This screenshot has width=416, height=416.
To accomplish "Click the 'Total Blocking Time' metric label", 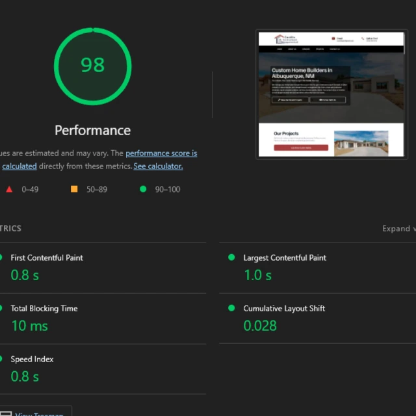I will pos(44,309).
